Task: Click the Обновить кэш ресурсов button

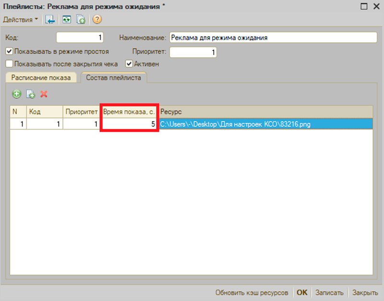Action: 252,293
